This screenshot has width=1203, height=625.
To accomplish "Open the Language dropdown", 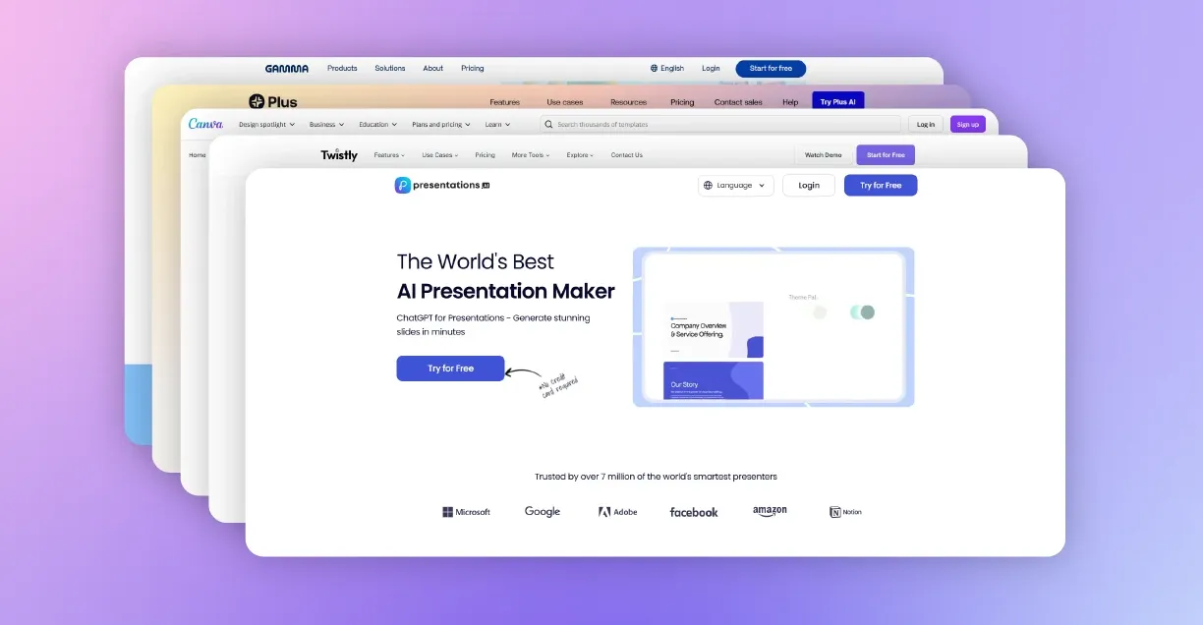I will 736,185.
